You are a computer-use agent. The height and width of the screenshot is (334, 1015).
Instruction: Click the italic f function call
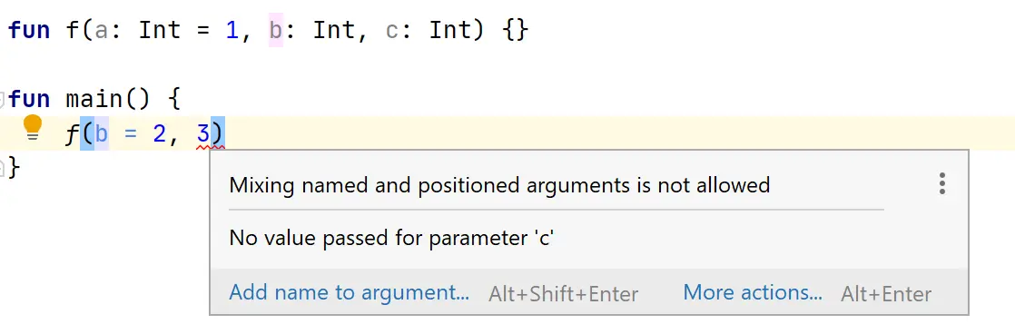pos(72,134)
